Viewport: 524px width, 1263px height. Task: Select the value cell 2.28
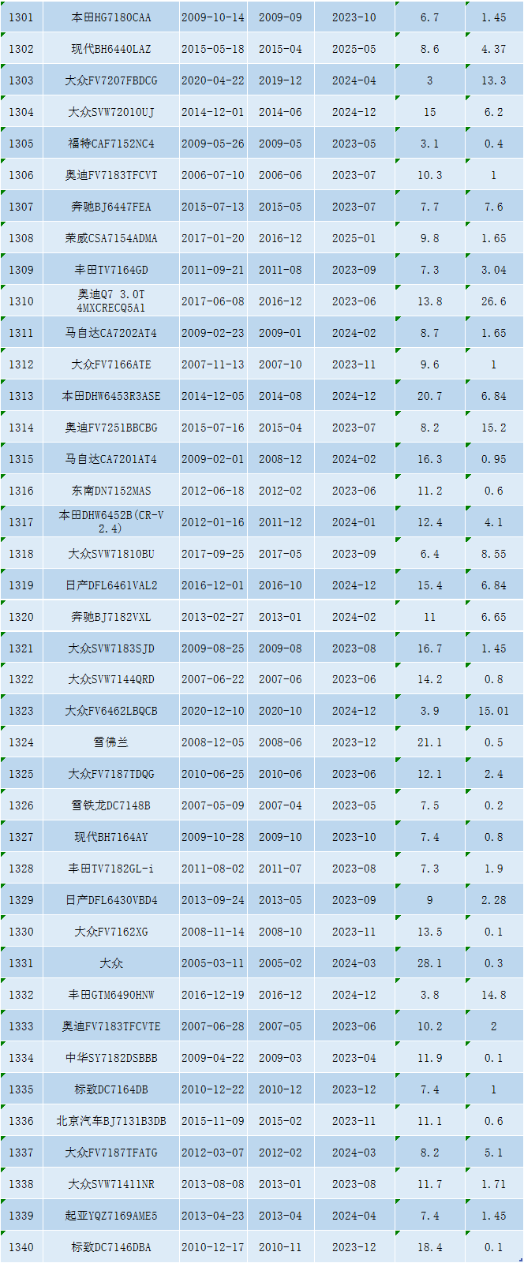point(494,900)
